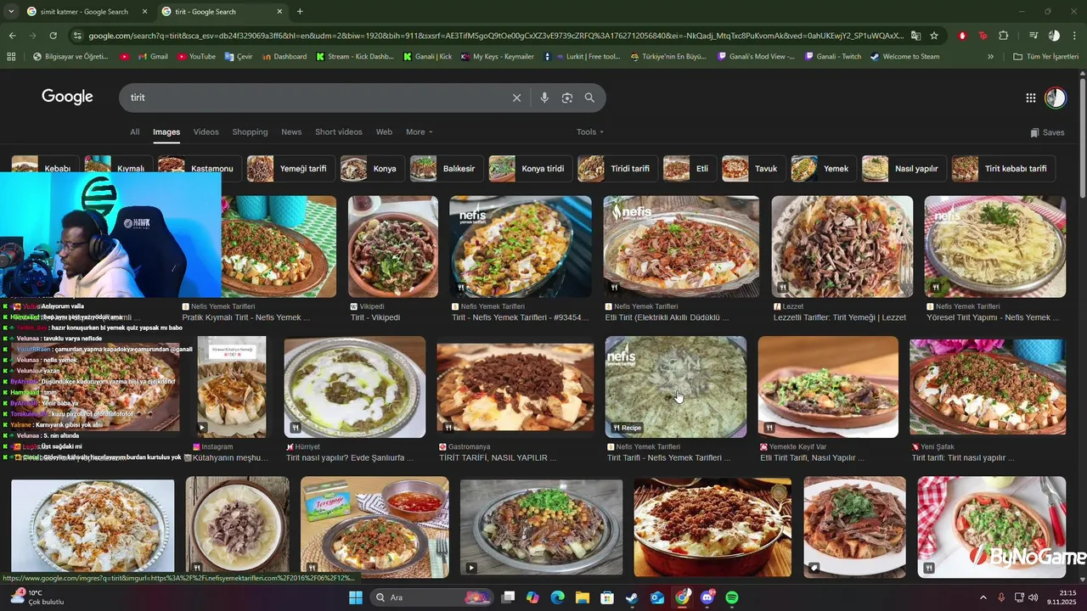Switch to the Videos results tab
Image resolution: width=1087 pixels, height=611 pixels.
pos(206,132)
